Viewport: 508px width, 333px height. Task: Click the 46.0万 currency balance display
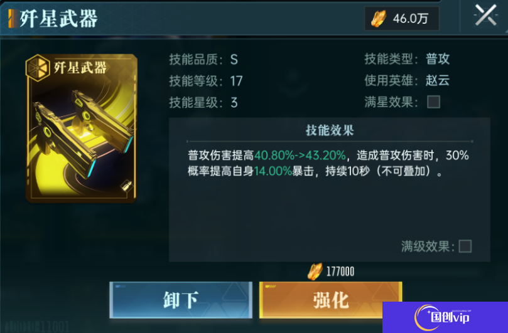(402, 19)
